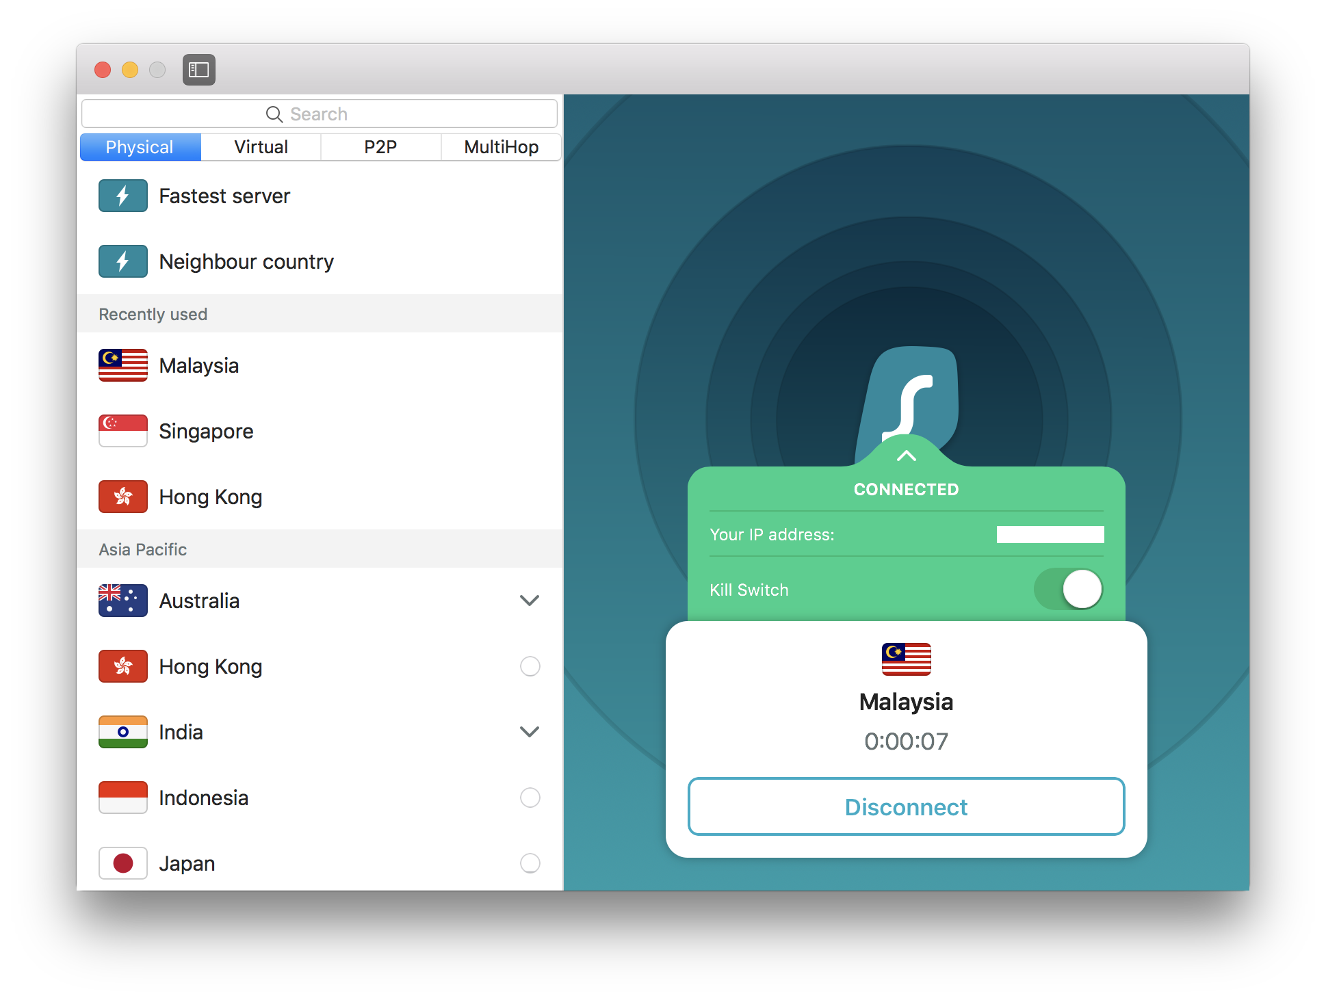This screenshot has height=1000, width=1326.
Task: Click the Australia flag icon
Action: point(123,601)
